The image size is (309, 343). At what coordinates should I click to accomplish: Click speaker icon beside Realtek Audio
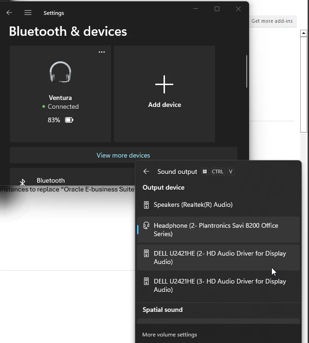146,205
